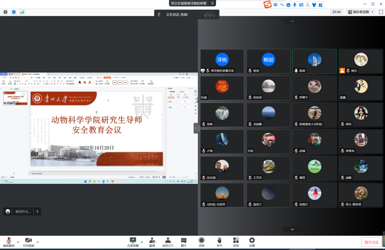
Task: Unmute the microphone
Action: point(9,241)
